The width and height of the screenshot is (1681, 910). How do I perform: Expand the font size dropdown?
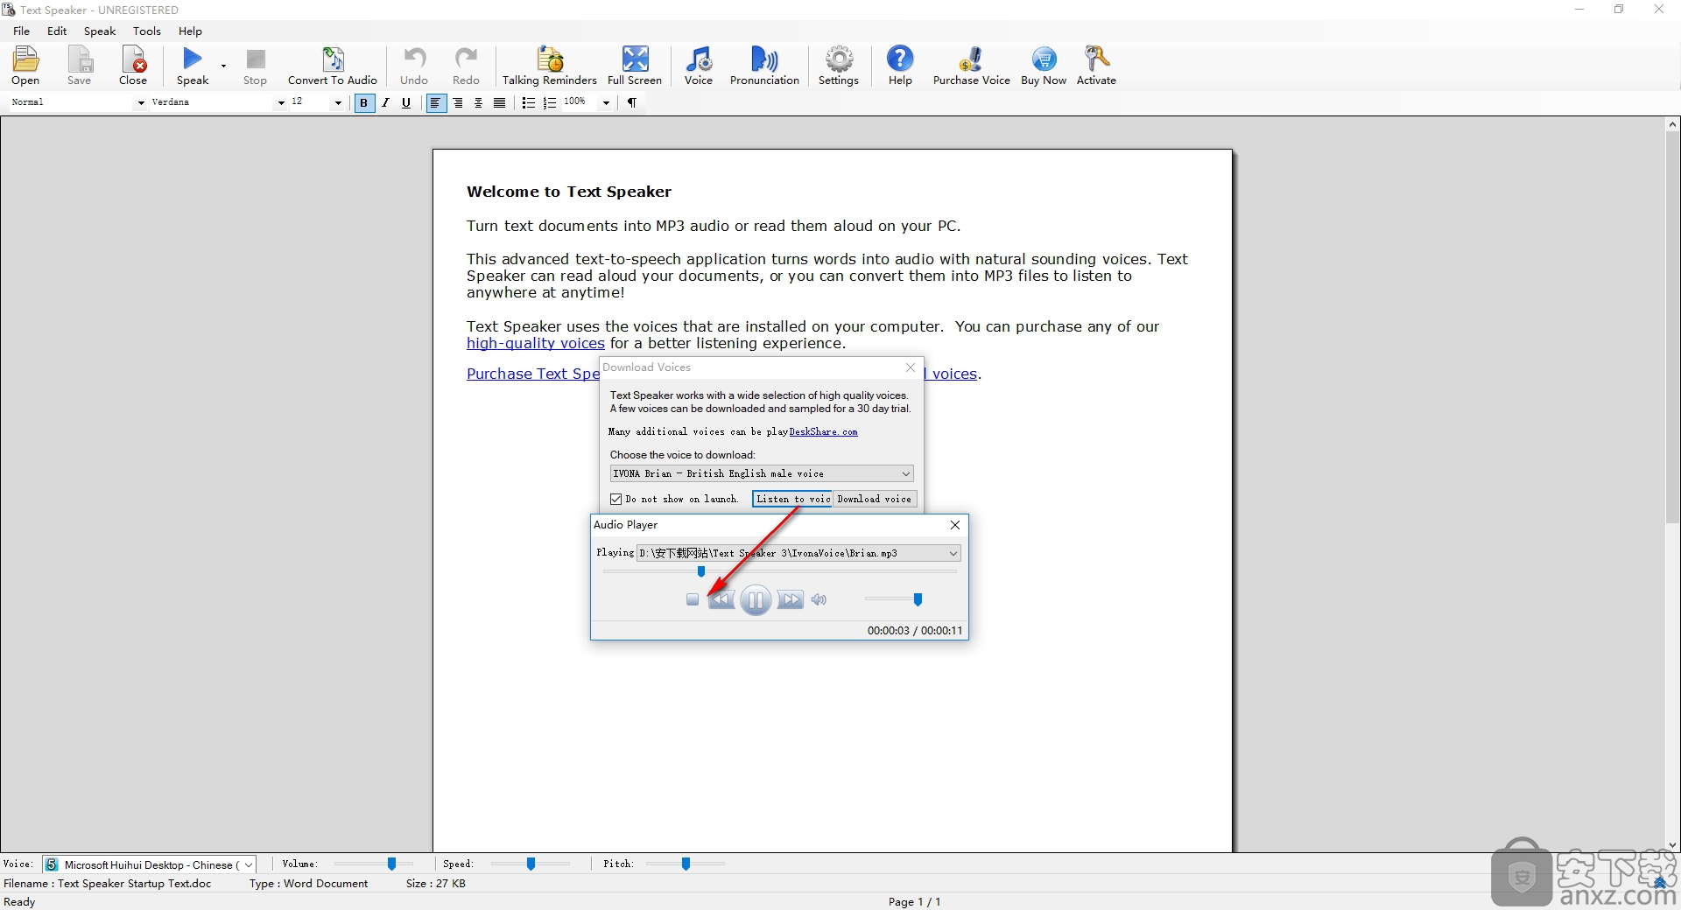(x=338, y=103)
